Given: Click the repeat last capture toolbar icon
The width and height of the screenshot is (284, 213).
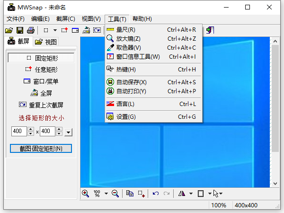Looking at the screenshot, I should pos(97,30).
